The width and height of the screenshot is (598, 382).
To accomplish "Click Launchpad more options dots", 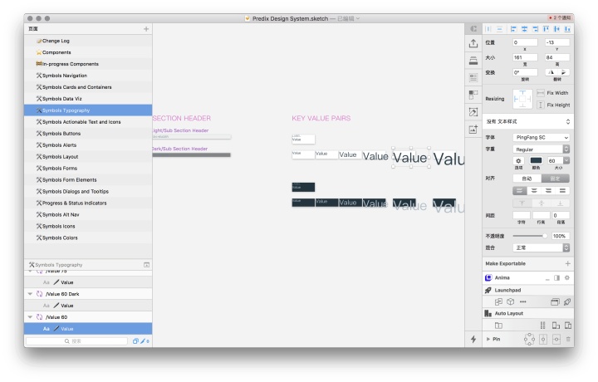I will click(x=523, y=301).
